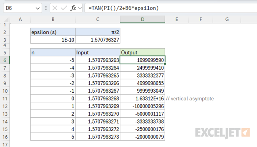Select the output cell -3333333738

pyautogui.click(x=142, y=122)
